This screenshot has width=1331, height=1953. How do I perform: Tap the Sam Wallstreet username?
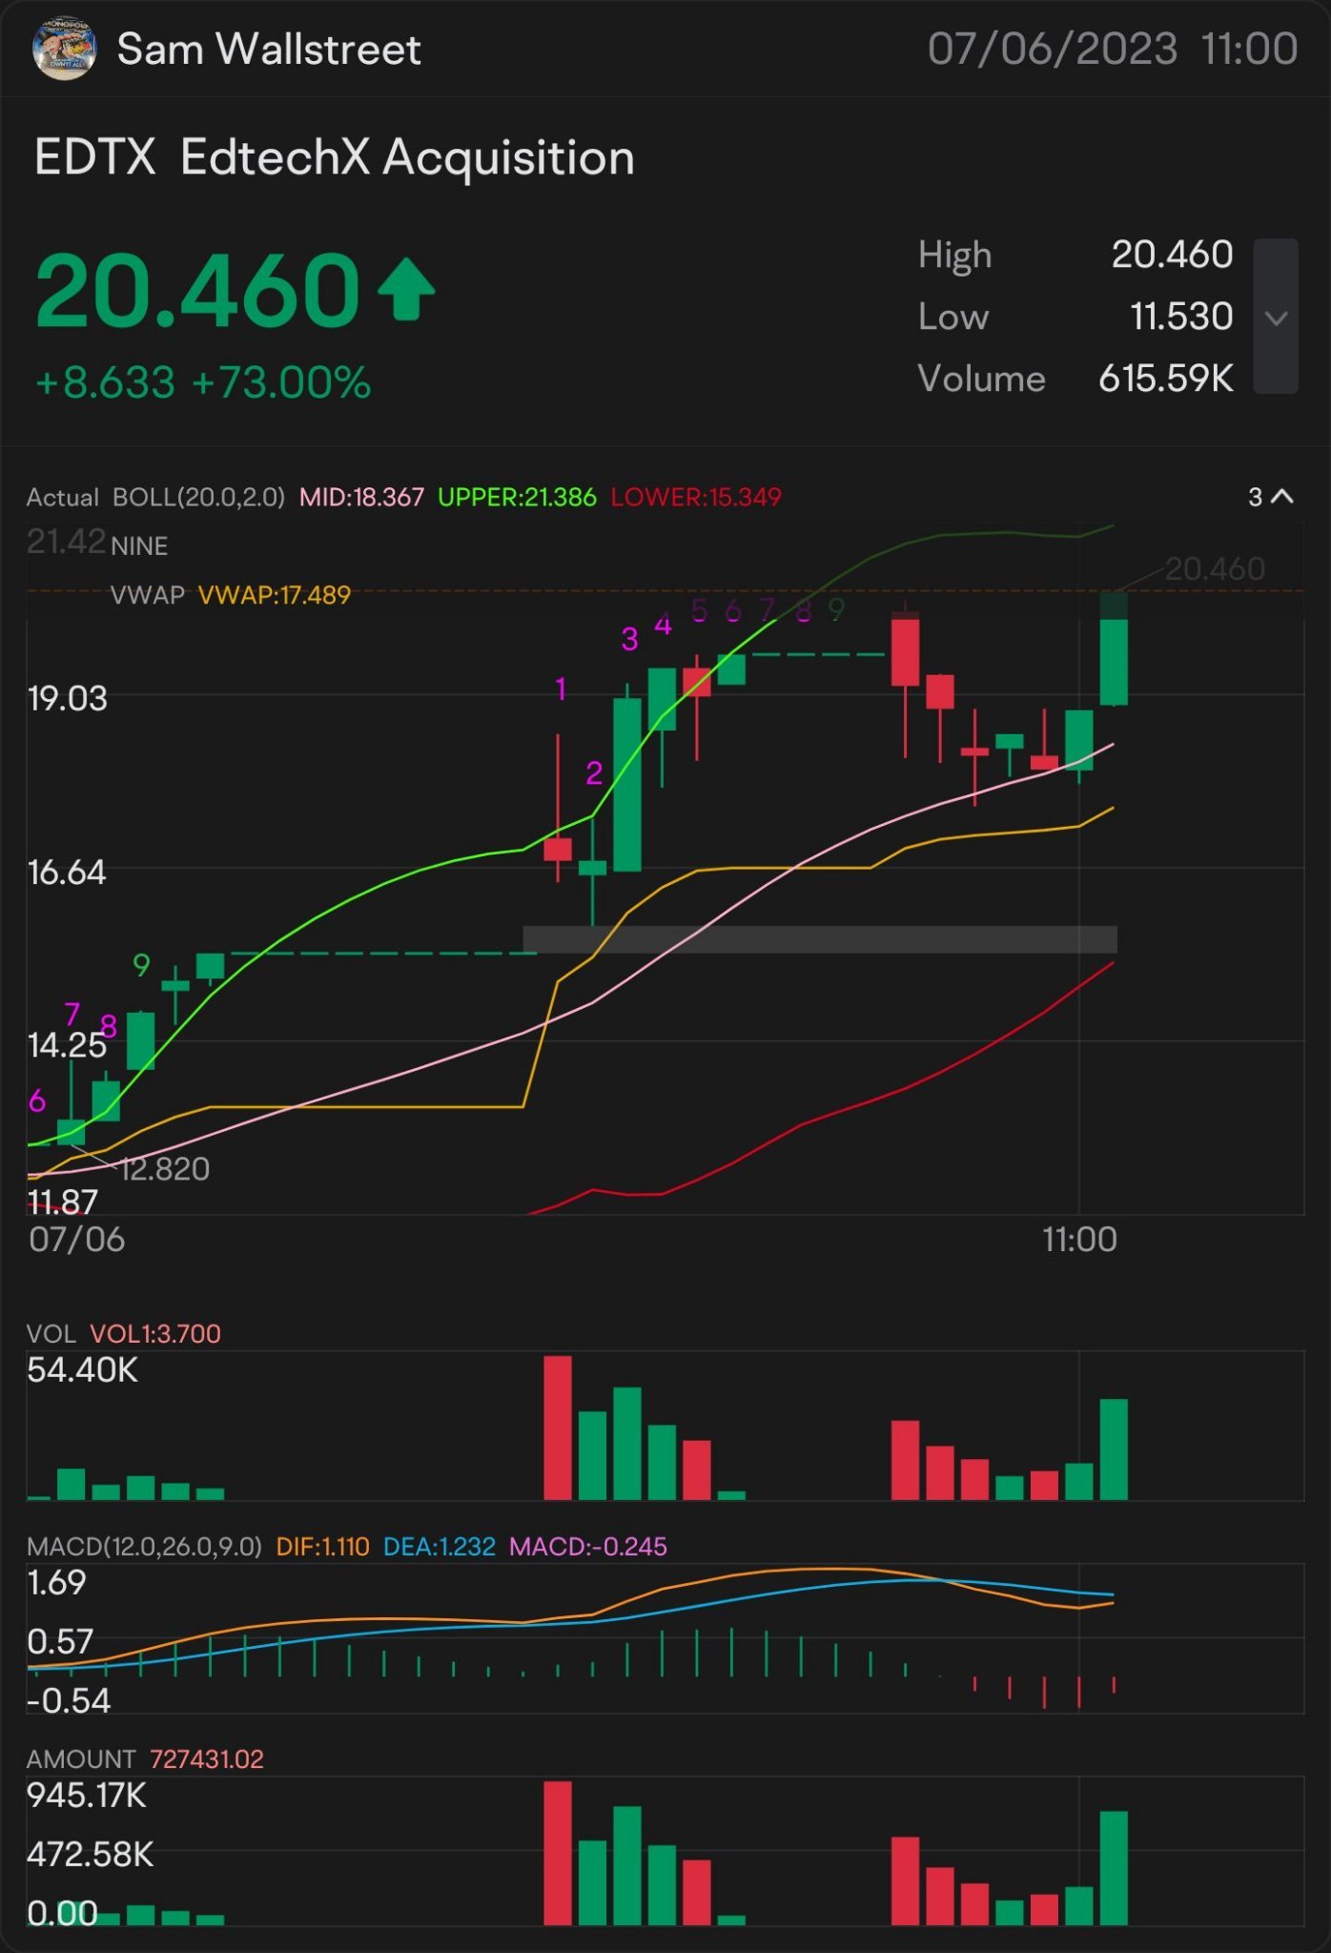pyautogui.click(x=269, y=50)
